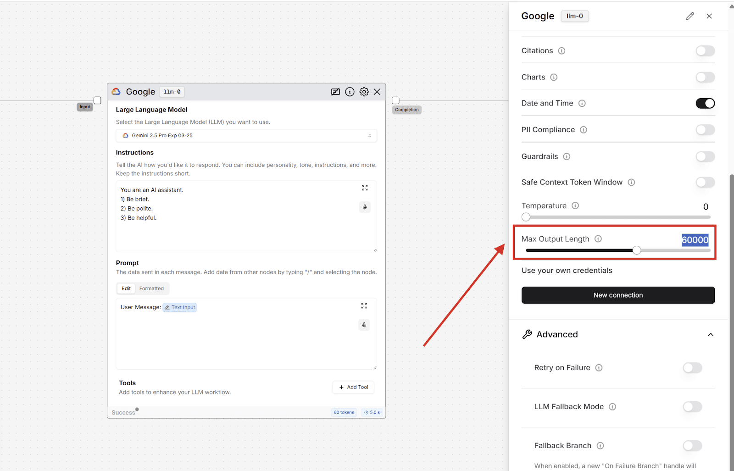Open the node info icon
734x471 pixels.
click(350, 92)
